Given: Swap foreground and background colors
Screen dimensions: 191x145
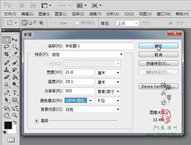Looking at the screenshot, I should pos(15,122).
